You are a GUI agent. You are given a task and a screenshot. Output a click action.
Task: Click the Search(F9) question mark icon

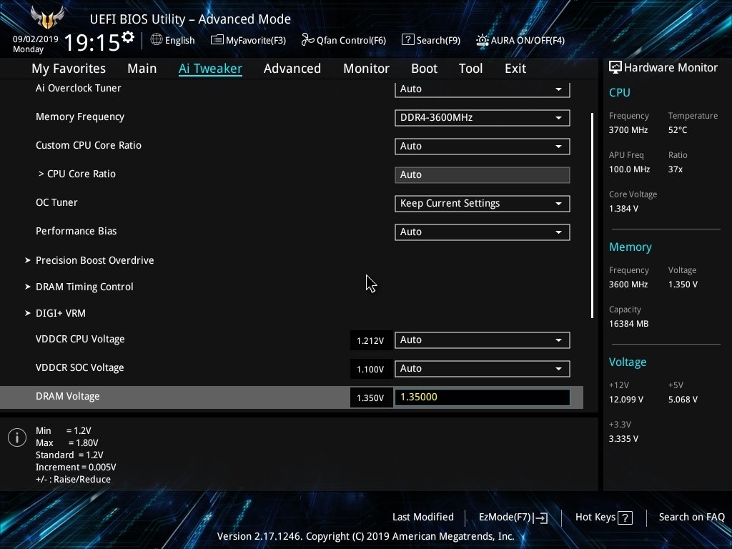coord(407,40)
